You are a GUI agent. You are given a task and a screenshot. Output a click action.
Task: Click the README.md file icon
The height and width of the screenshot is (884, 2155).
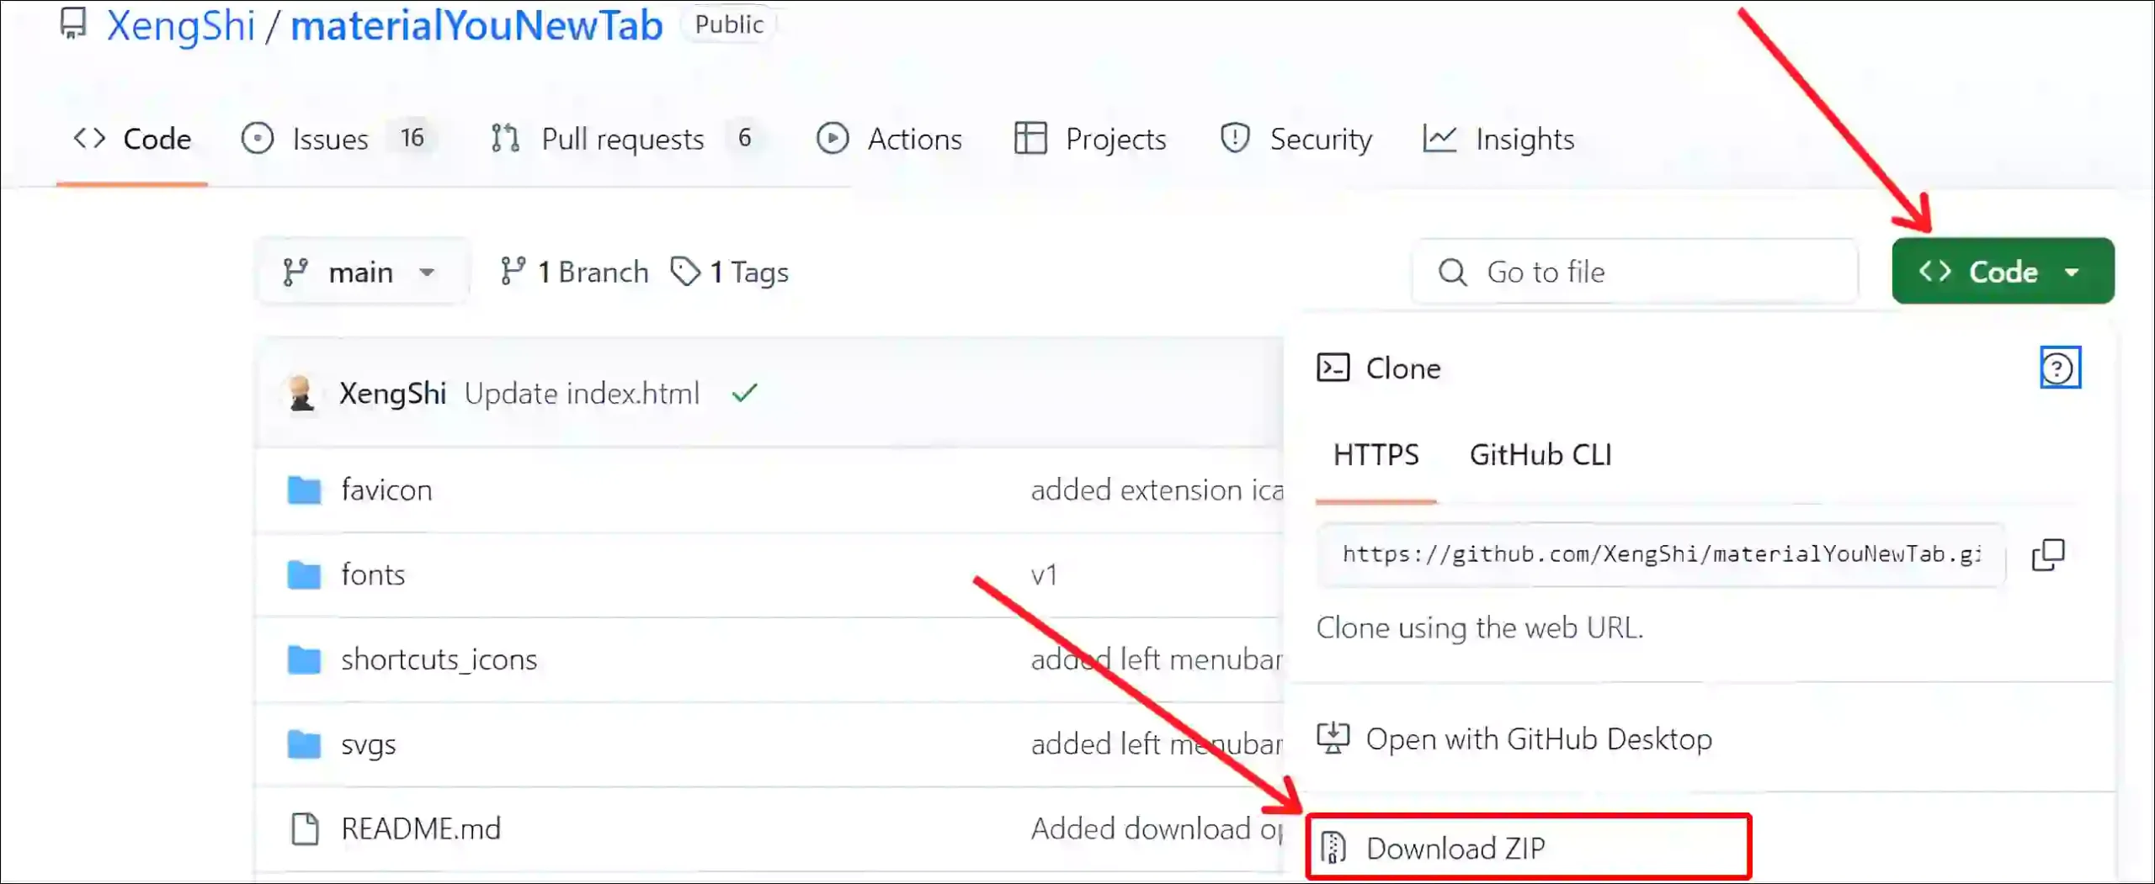(x=305, y=828)
